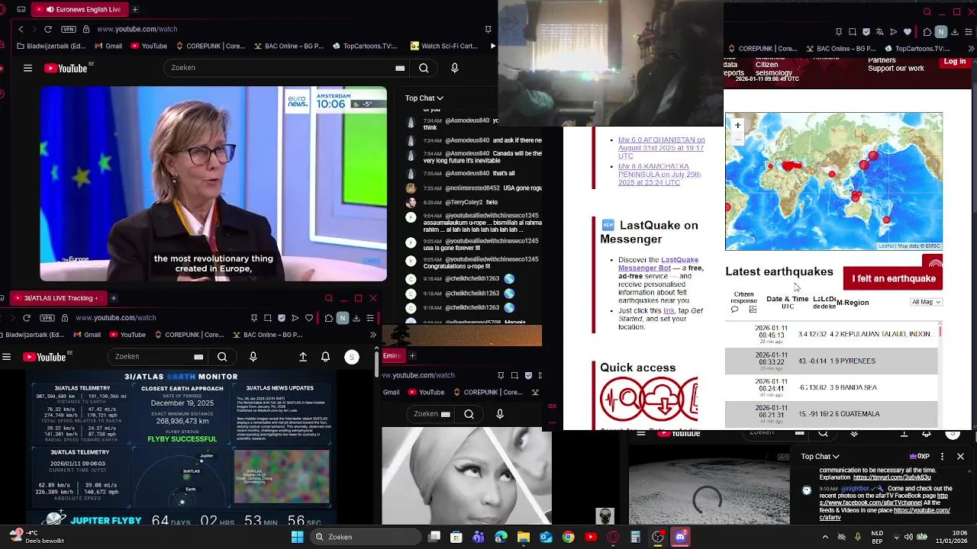Open File Explorer from taskbar
Viewport: 977px width, 549px height.
(523, 537)
